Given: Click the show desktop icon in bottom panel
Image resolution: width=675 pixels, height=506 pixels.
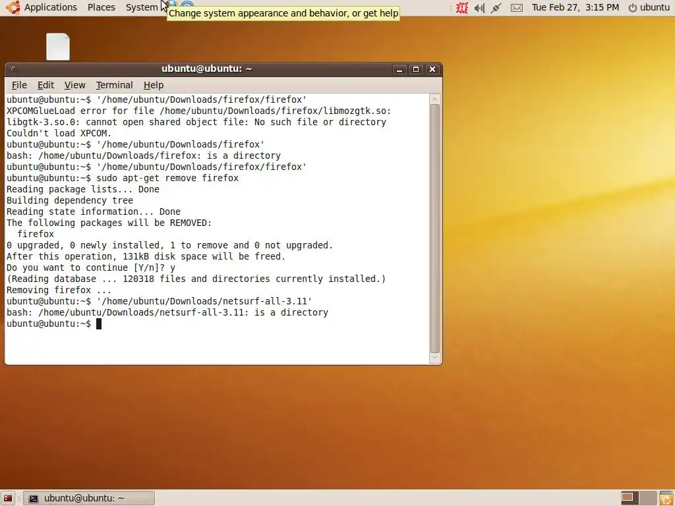Looking at the screenshot, I should (8, 498).
